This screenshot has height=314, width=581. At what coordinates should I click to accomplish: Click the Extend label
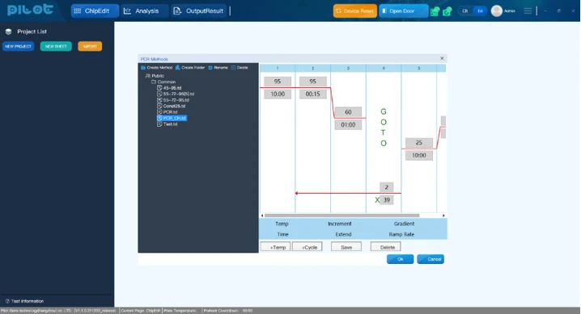tap(343, 235)
